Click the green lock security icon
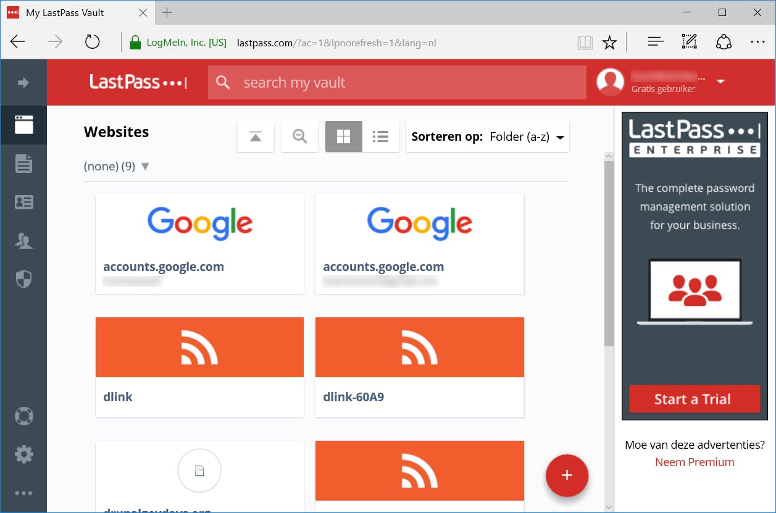The image size is (776, 513). point(135,43)
